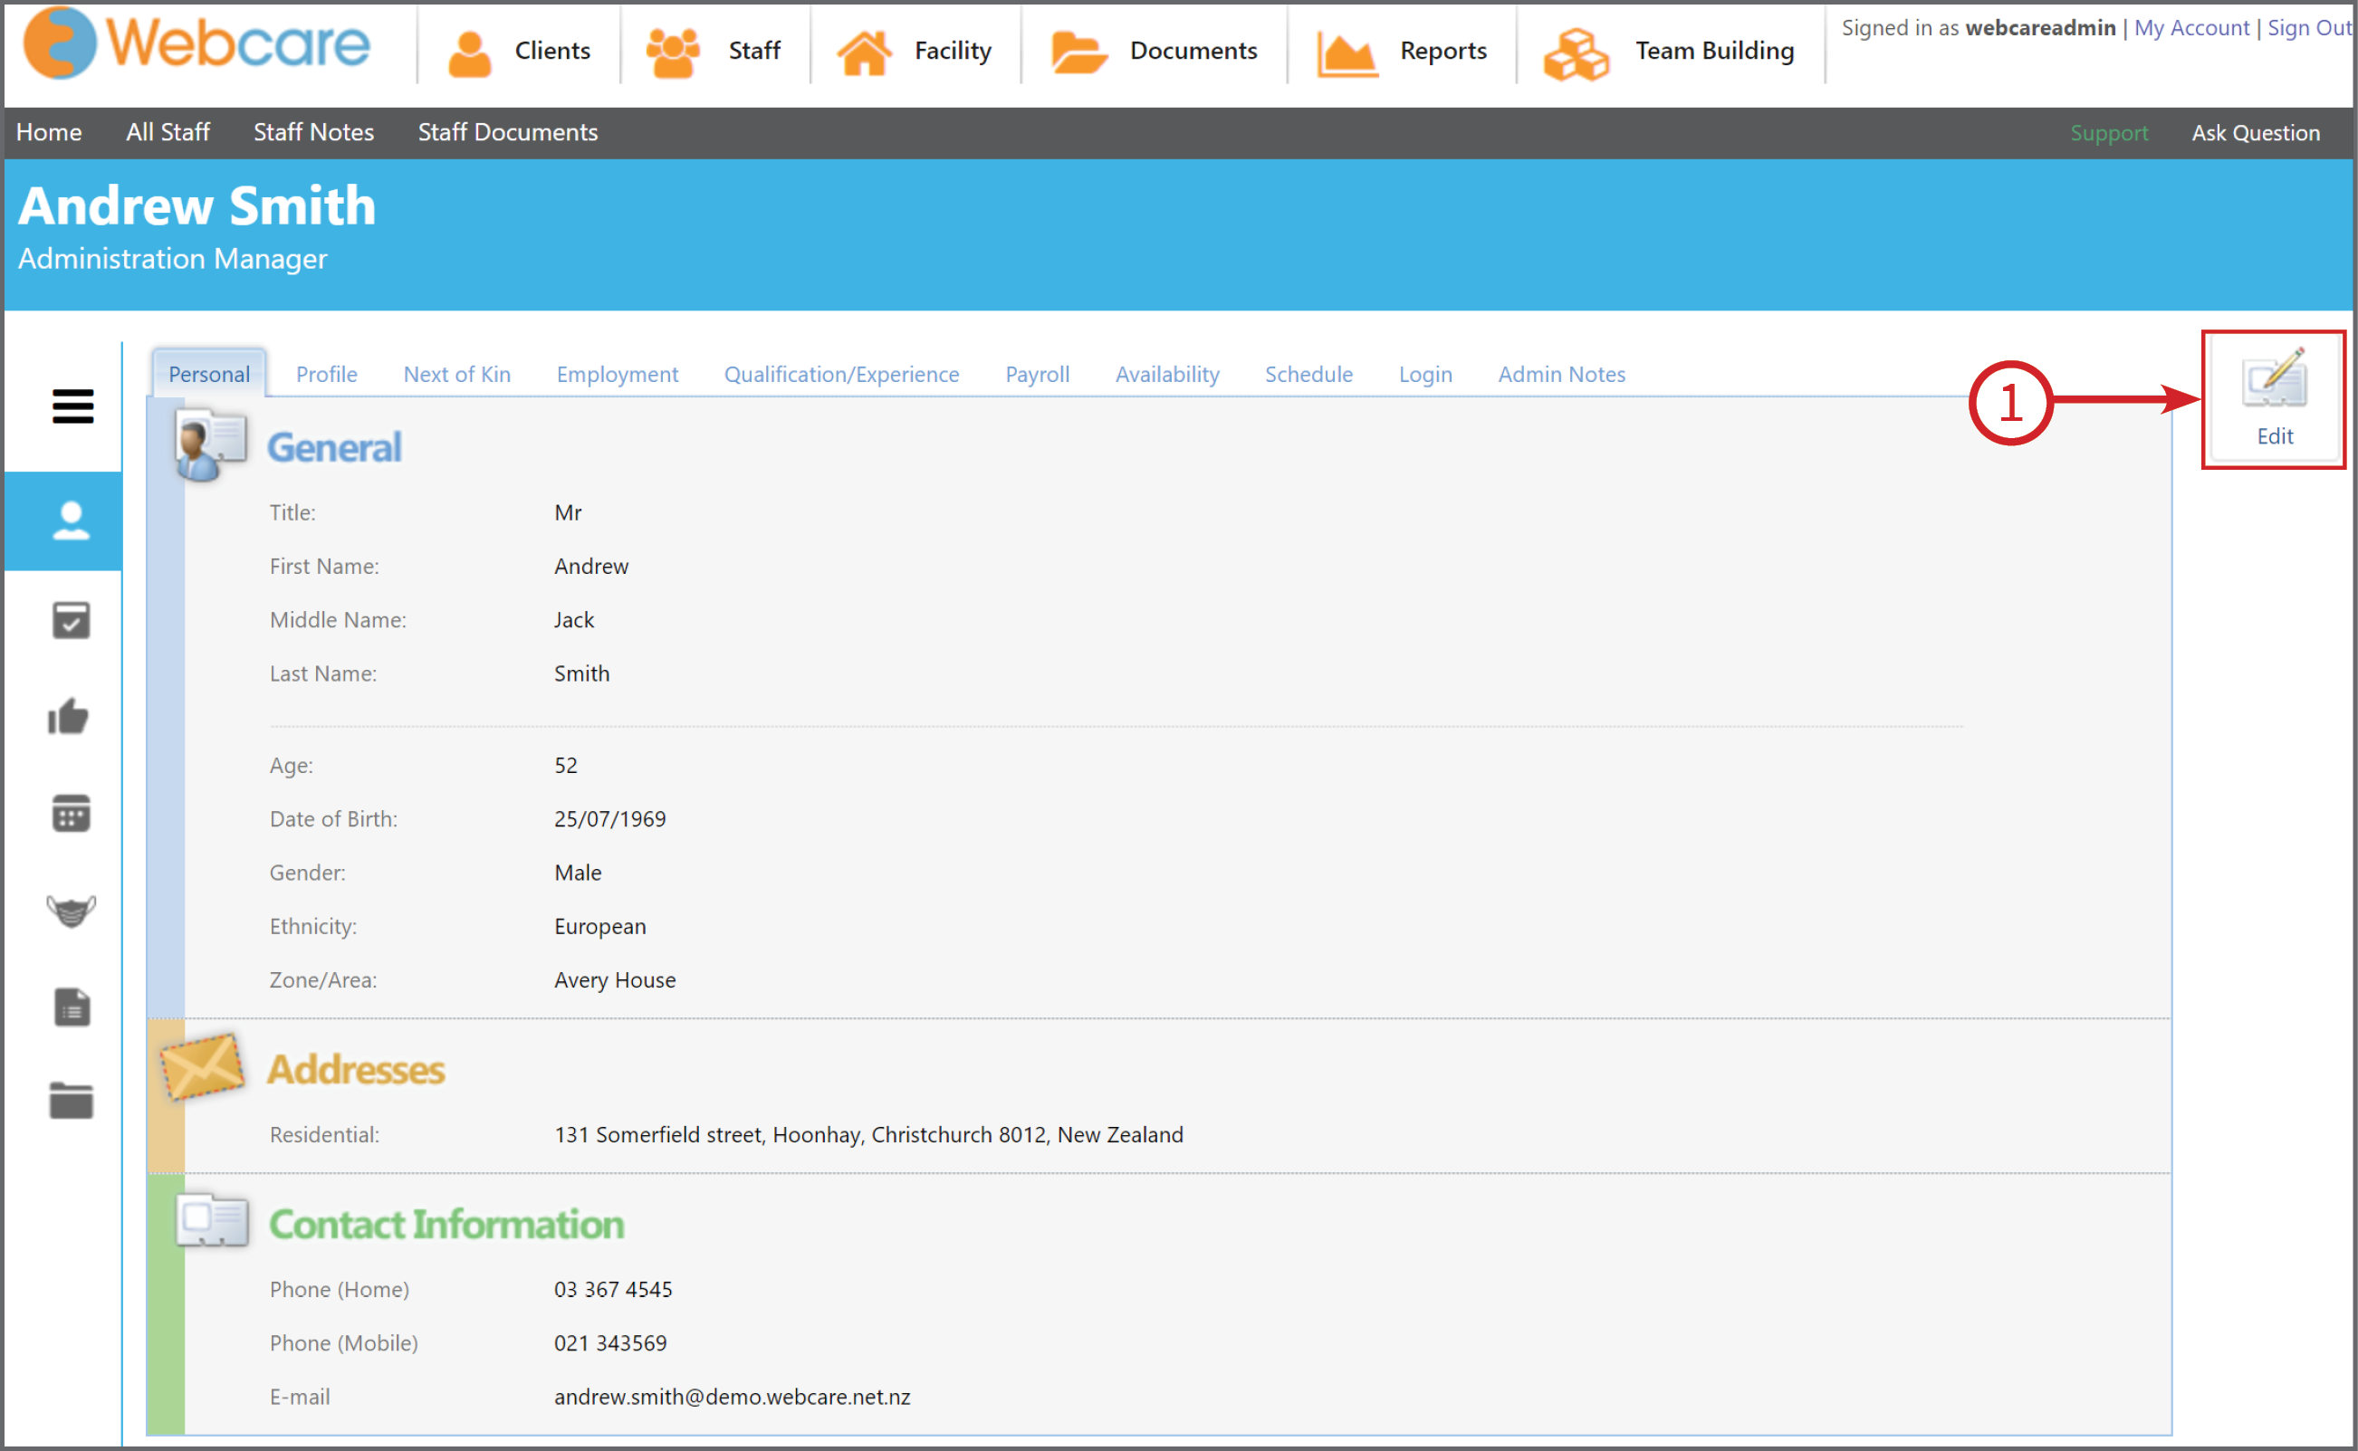Click the mobile number 021 343569
This screenshot has height=1451, width=2358.
coord(610,1342)
